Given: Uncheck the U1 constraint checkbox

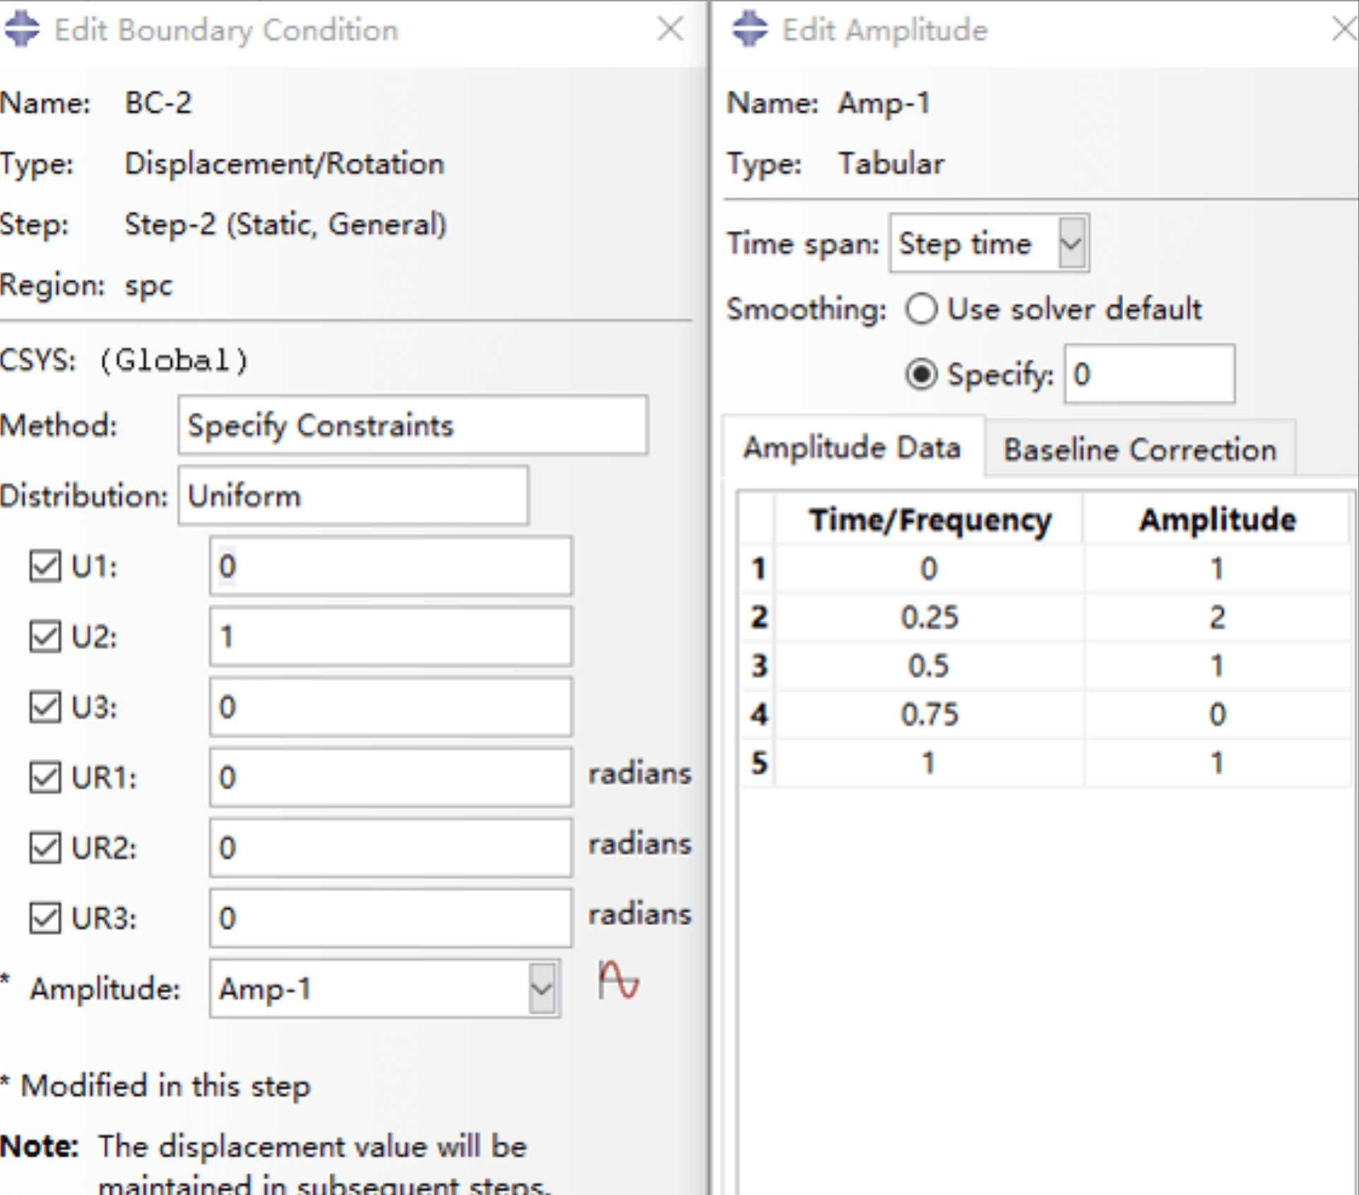Looking at the screenshot, I should 45,566.
